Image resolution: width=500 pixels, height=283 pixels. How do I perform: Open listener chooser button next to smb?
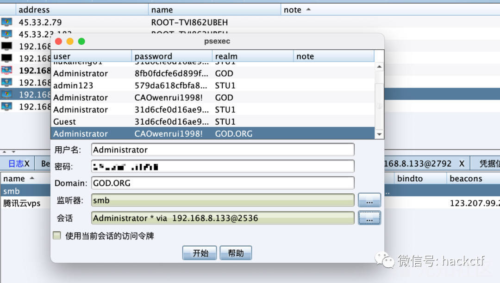pos(369,201)
